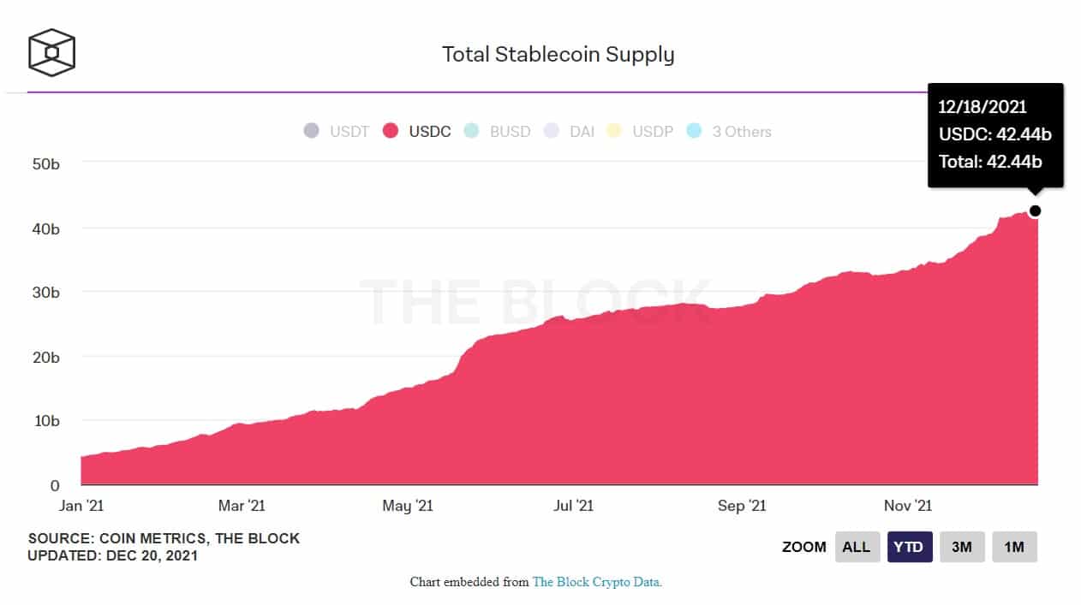Image resolution: width=1081 pixels, height=605 pixels.
Task: Show the BUSD series via legend
Action: (496, 132)
